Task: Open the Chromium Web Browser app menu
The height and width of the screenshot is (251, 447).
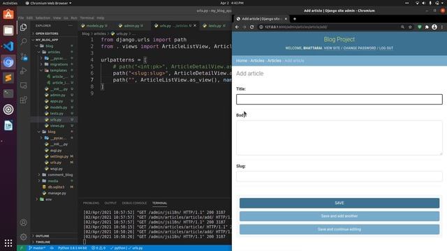Action: pos(48,3)
